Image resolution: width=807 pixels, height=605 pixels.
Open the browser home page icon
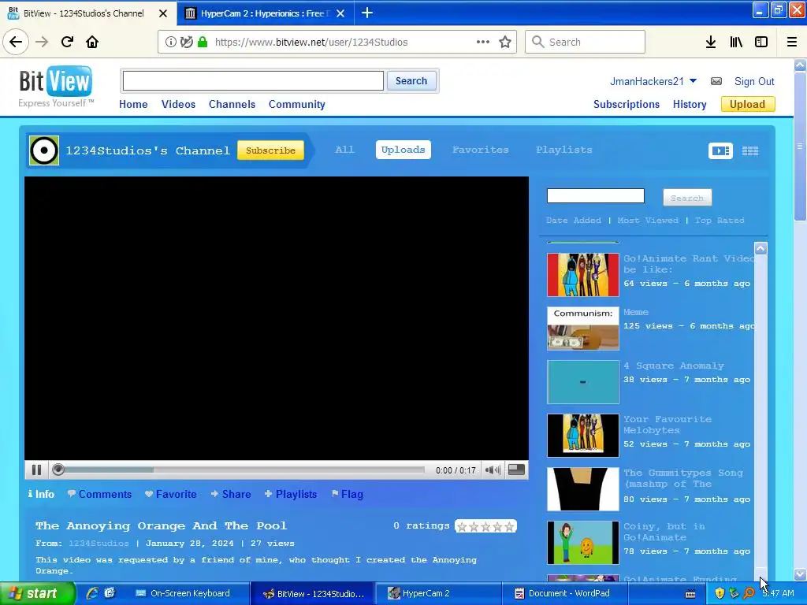pyautogui.click(x=92, y=42)
